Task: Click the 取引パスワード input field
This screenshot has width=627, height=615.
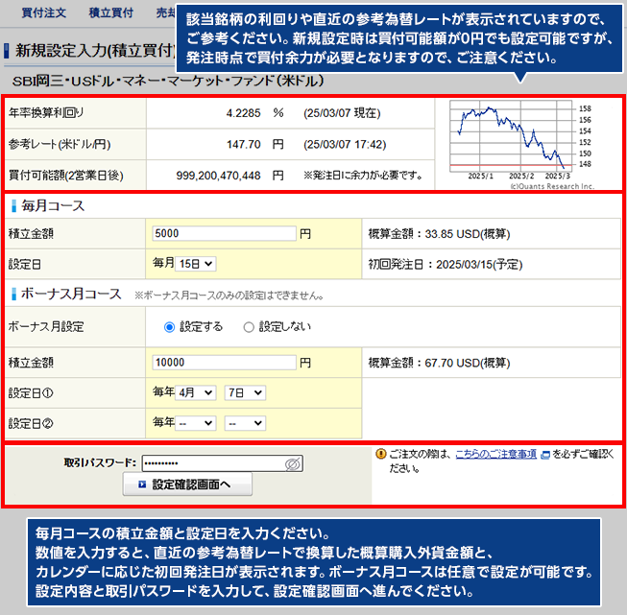Action: 223,463
